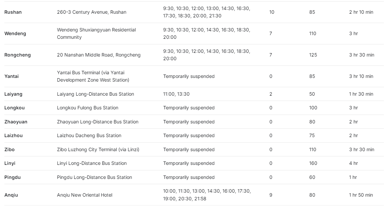Select Laiyang Long-Distance Bus Station cell

(95, 94)
